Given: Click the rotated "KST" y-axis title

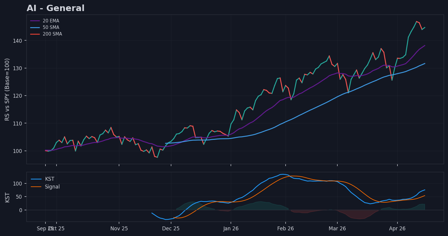Looking at the screenshot, I should [x=7, y=197].
